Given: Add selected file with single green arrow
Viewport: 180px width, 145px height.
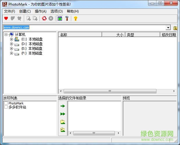Looking at the screenshot, I should point(63,106).
